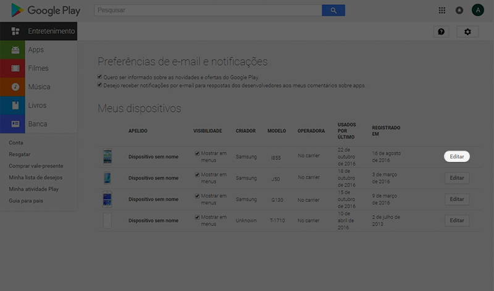Click the blue search magnifier button
The image size is (494, 291).
click(333, 11)
